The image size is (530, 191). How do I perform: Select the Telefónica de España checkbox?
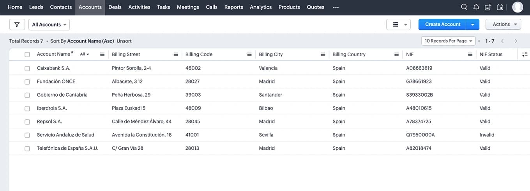pyautogui.click(x=27, y=149)
